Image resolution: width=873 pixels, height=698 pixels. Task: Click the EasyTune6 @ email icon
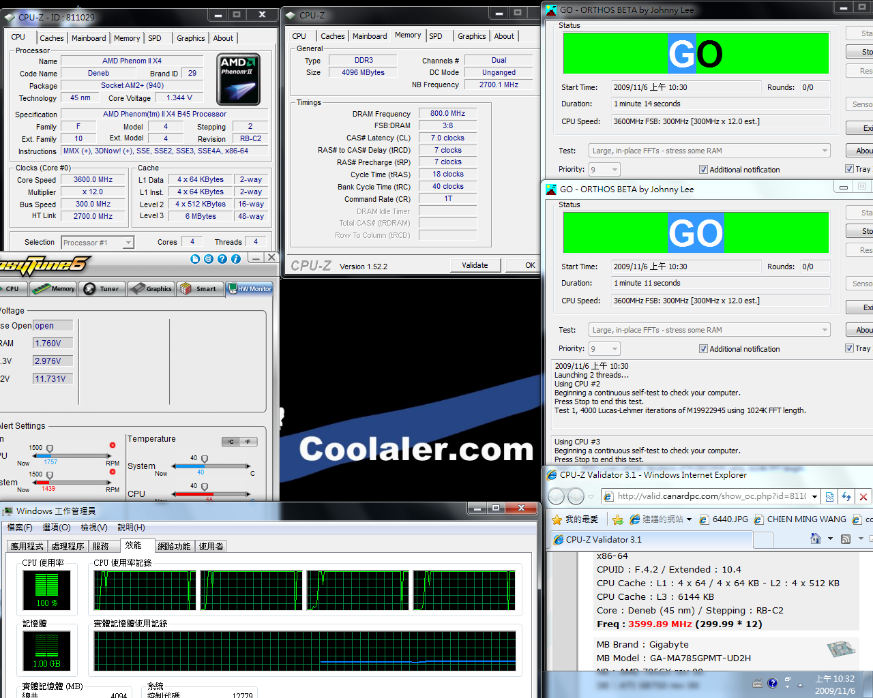(209, 259)
